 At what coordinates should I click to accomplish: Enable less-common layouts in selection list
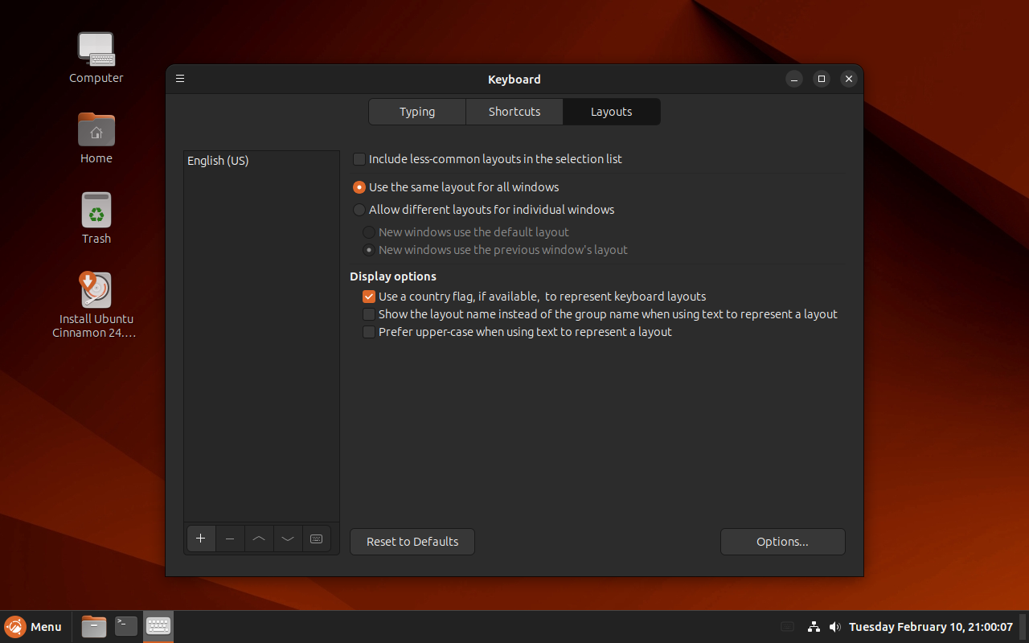[359, 159]
